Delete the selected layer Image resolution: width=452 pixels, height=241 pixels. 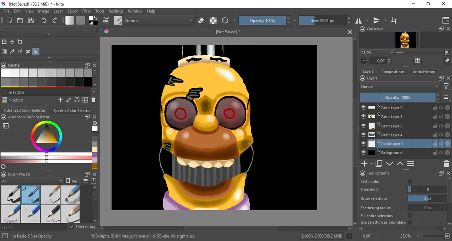(446, 164)
